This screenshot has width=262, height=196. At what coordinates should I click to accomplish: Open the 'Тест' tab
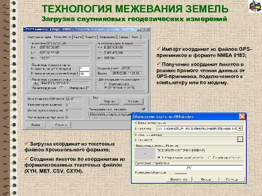coord(135,37)
